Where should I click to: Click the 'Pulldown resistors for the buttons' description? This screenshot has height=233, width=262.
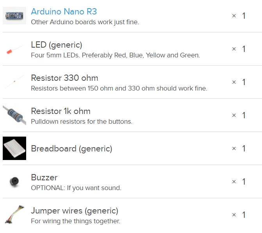(82, 121)
